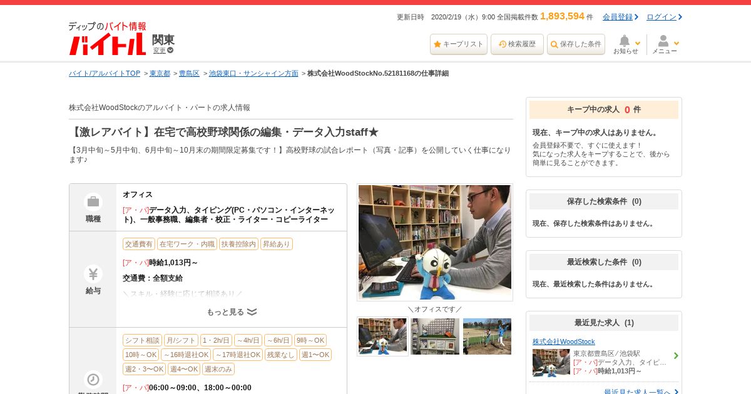Viewport: 751px width, 394px height.
Task: Click the 週2・3〜OK tag
Action: 144,369
